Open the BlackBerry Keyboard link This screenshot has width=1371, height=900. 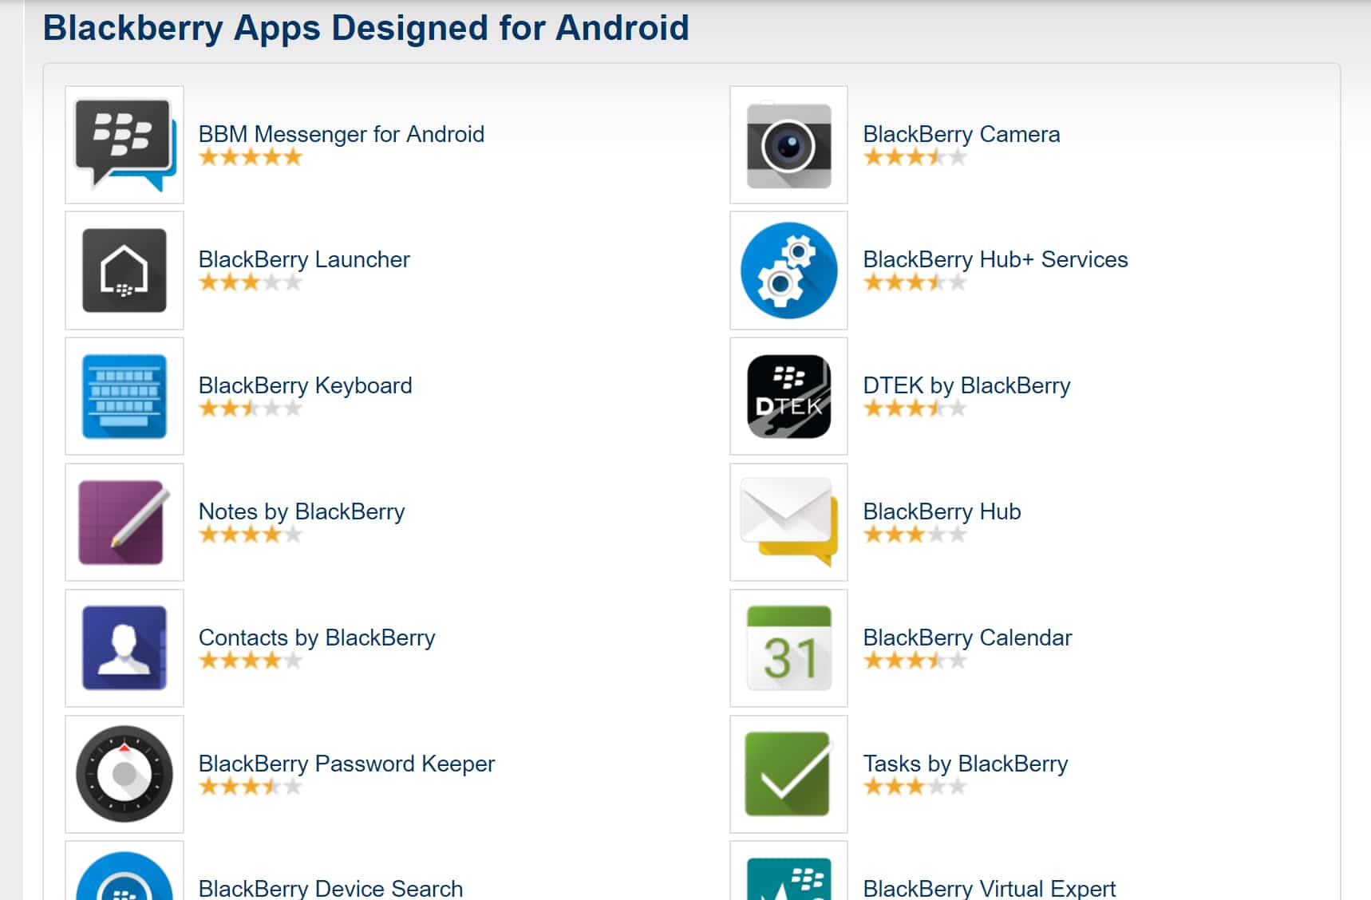click(306, 385)
